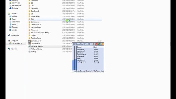Click the 2 KB size of GameServer CS
This screenshot has width=176, height=99.
[x=100, y=41]
